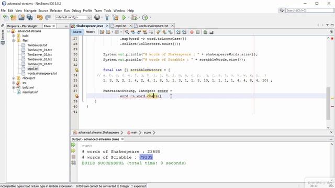Click the Build Project hammer icon
Screen dimensions: 335x188
(107, 17)
